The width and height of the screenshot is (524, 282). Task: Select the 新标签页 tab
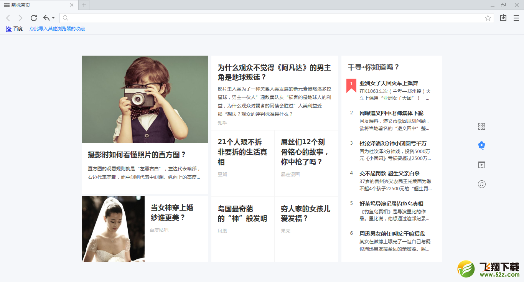click(x=38, y=5)
